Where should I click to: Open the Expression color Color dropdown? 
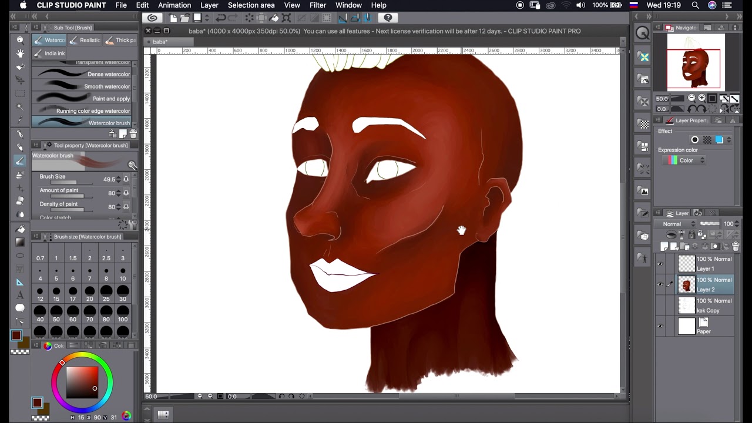685,160
